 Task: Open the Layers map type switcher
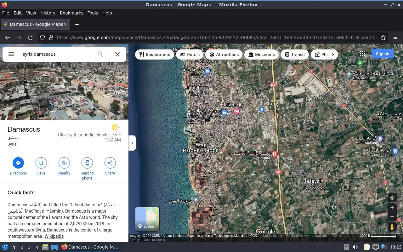[x=147, y=219]
